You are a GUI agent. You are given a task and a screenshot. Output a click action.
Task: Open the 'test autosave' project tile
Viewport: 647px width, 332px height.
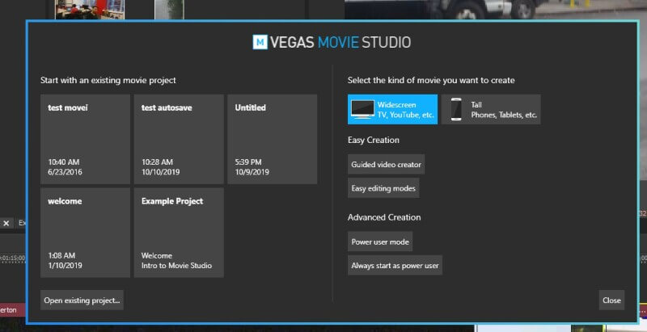tap(179, 139)
